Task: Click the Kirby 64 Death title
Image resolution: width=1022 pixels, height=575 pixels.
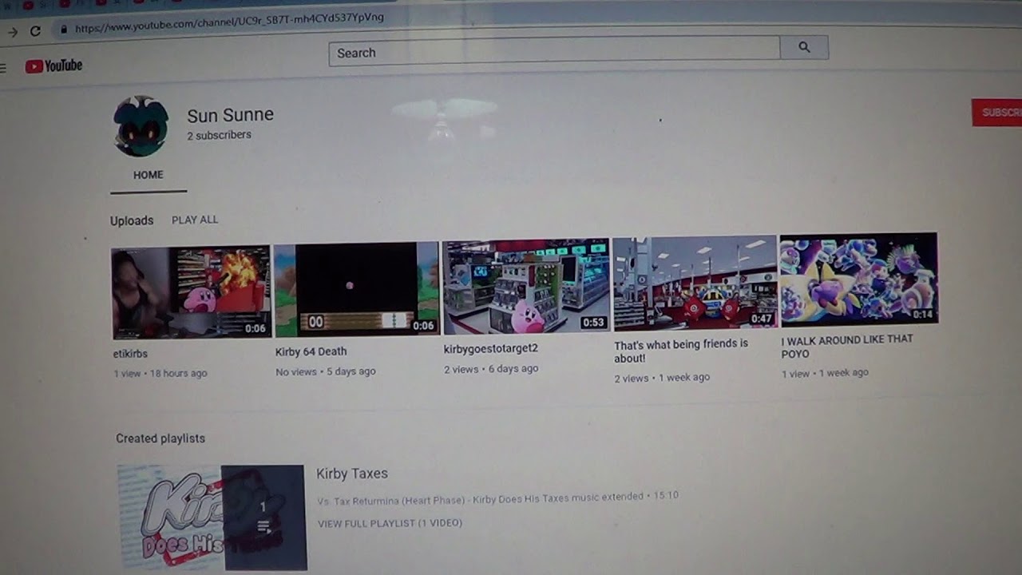Action: (x=311, y=351)
